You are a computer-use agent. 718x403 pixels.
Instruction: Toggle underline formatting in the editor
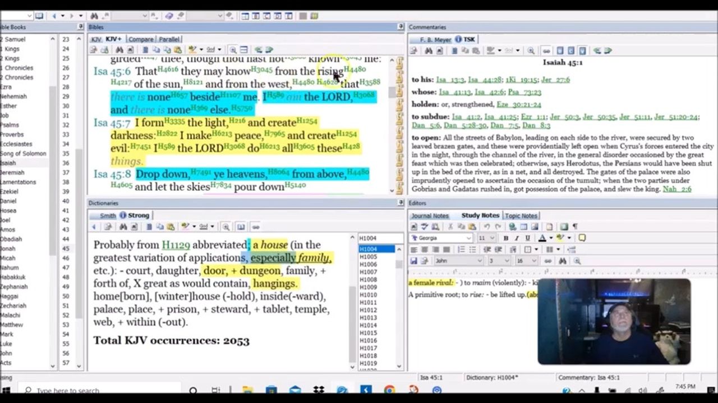click(527, 238)
